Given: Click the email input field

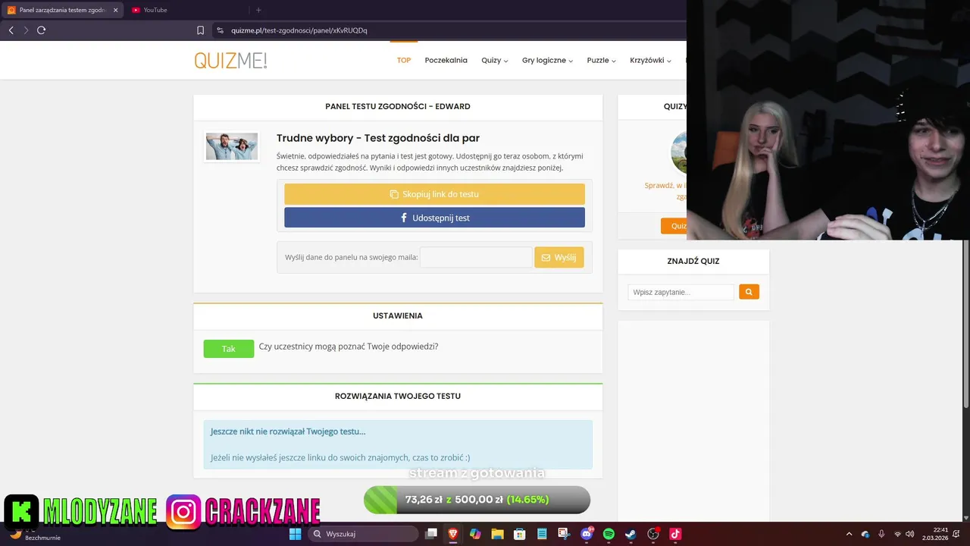Looking at the screenshot, I should [476, 257].
